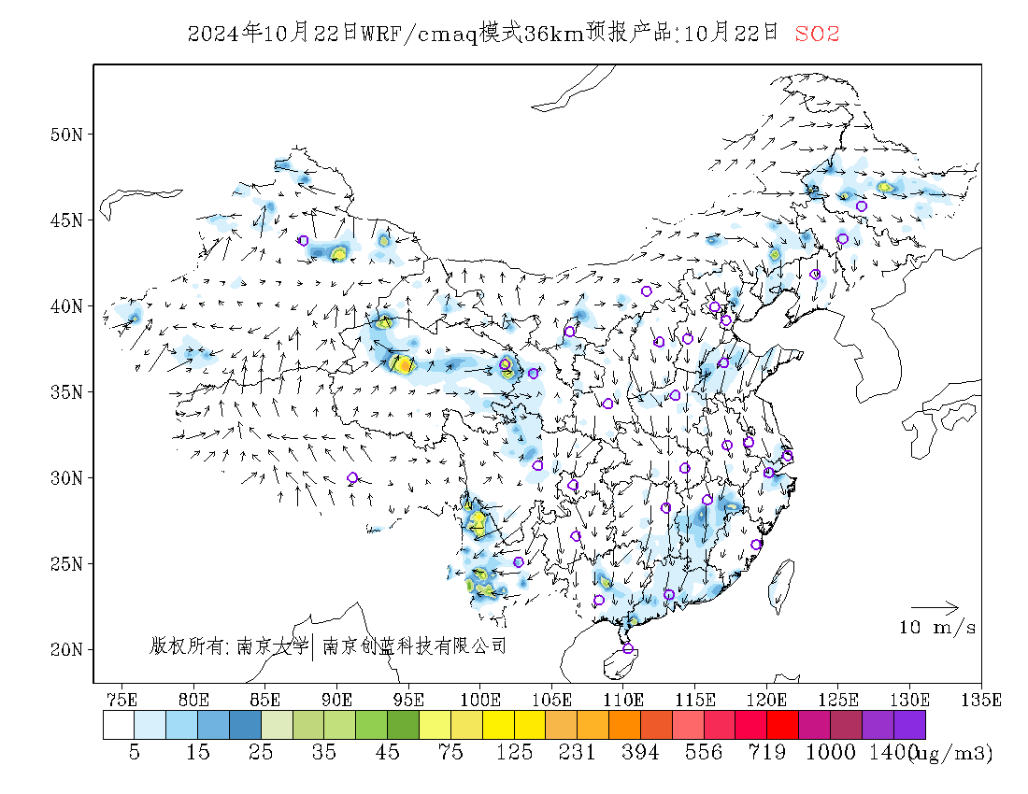Click the forecast title date 2024年10月22日
Image resolution: width=1028 pixels, height=794 pixels.
click(273, 33)
